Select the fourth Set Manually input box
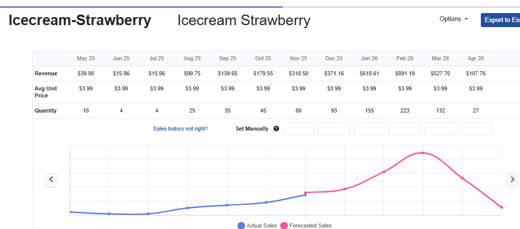Viewport: 520px width, 229px height. pyautogui.click(x=405, y=129)
